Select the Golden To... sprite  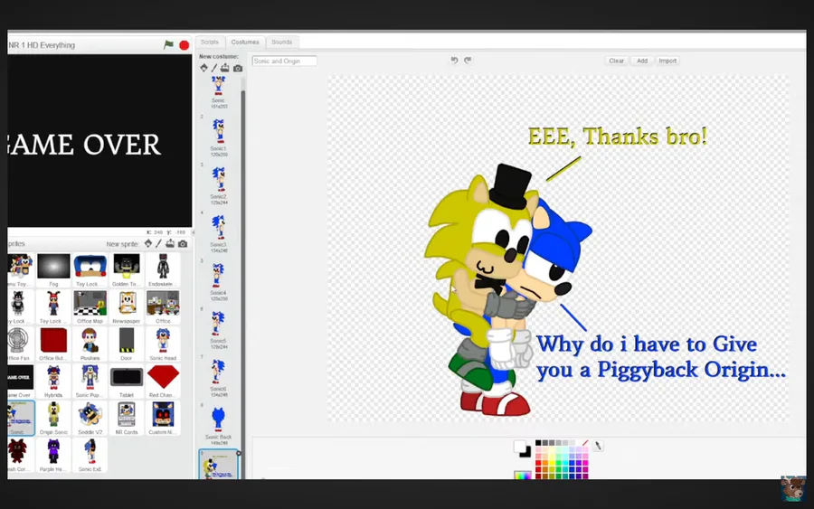point(126,269)
